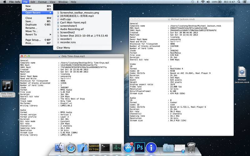Click the battery status icon
The height and width of the screenshot is (156, 250).
[x=220, y=2]
